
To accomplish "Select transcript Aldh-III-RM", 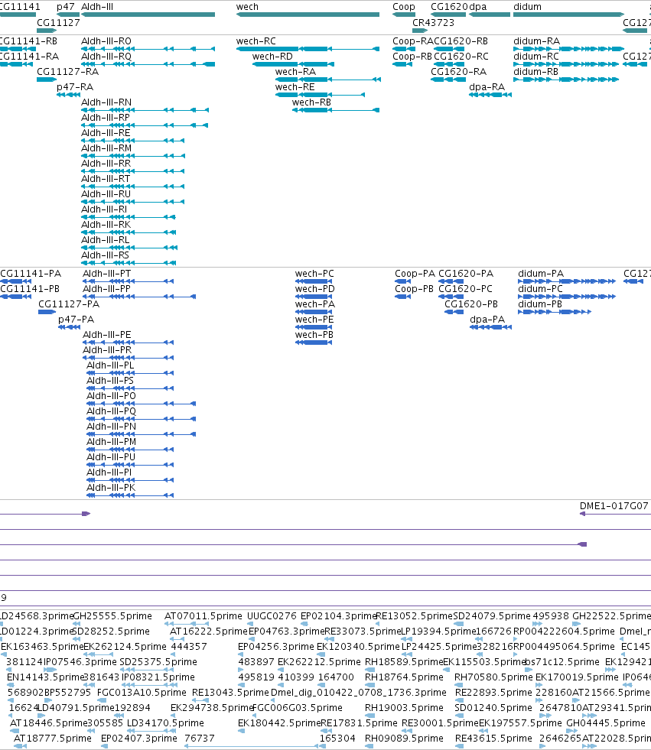I will [106, 148].
